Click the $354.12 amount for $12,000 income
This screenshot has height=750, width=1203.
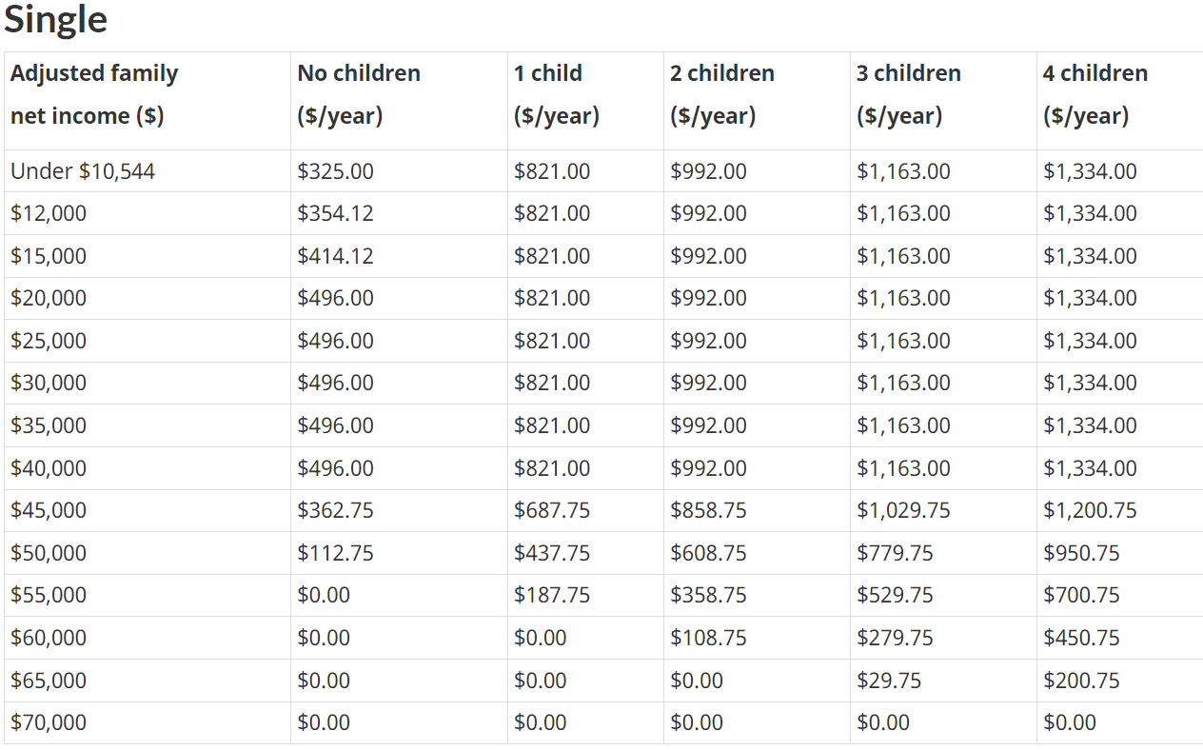[x=335, y=213]
